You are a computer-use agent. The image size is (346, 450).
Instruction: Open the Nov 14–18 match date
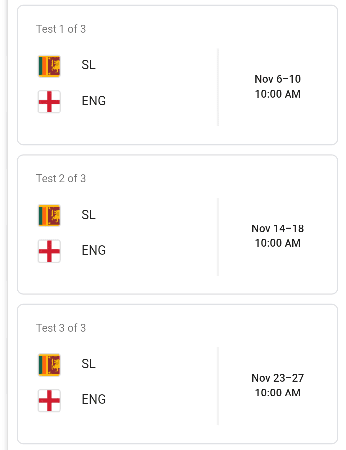pos(278,229)
